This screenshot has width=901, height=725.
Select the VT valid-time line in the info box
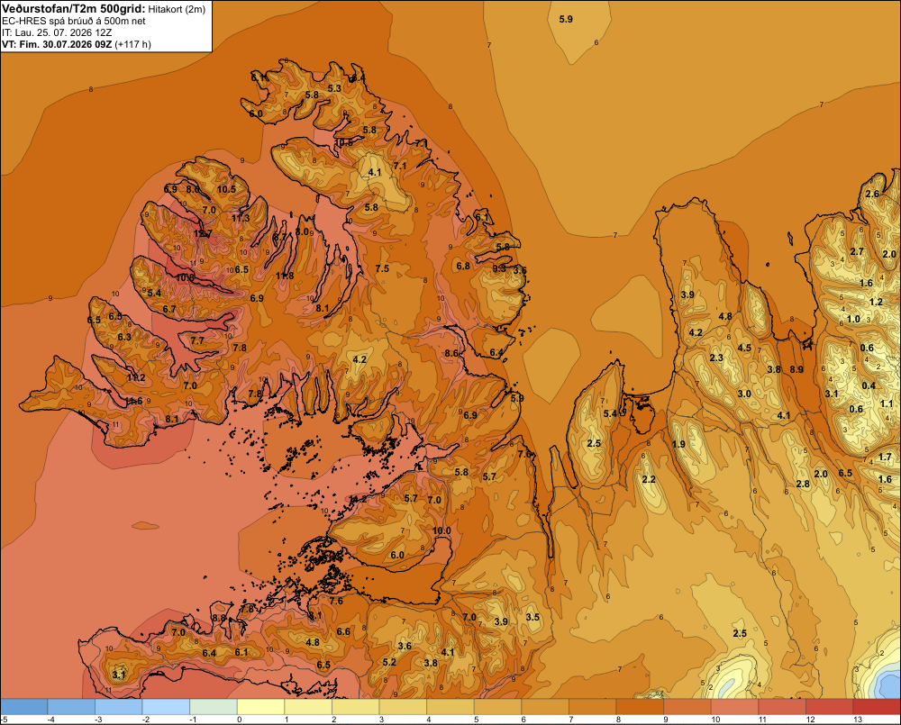tap(77, 44)
